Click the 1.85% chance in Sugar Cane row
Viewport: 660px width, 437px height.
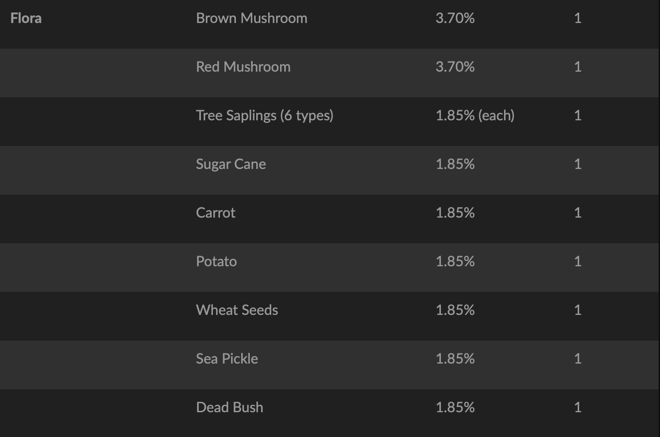click(455, 164)
